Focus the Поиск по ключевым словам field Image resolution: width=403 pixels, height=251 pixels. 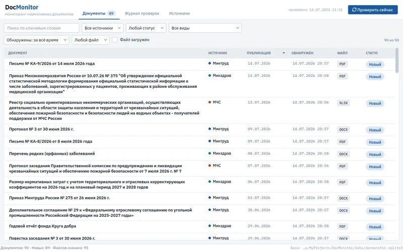pos(41,28)
